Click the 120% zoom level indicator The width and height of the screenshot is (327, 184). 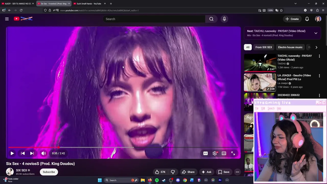pyautogui.click(x=271, y=10)
